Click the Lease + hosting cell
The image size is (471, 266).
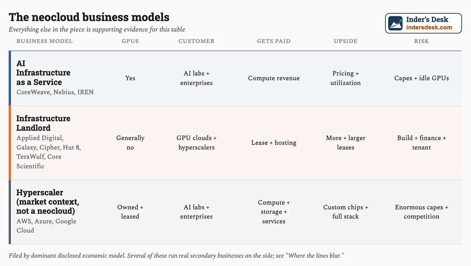274,143
